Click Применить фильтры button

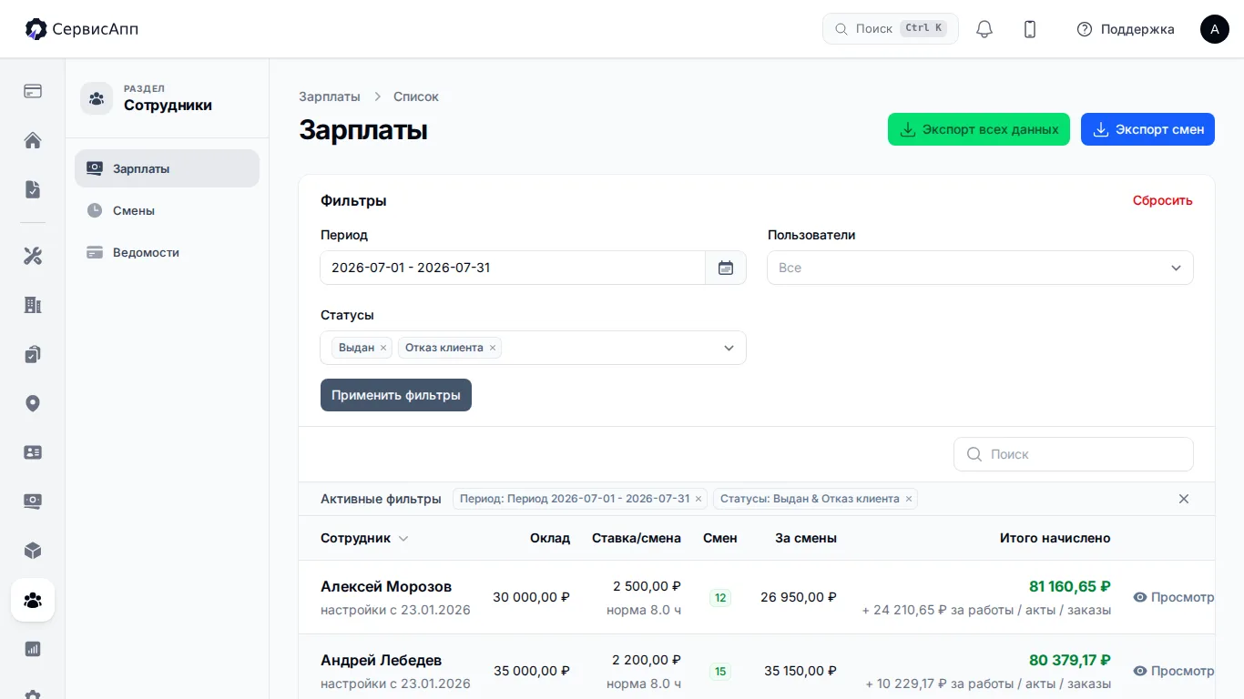click(396, 395)
